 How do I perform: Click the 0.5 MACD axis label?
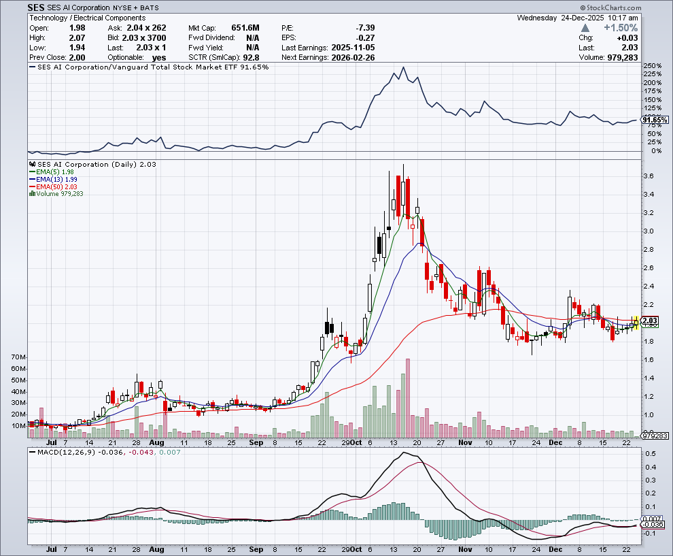(651, 454)
